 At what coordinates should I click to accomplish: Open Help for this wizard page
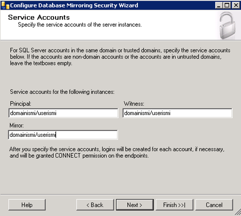tap(27, 205)
